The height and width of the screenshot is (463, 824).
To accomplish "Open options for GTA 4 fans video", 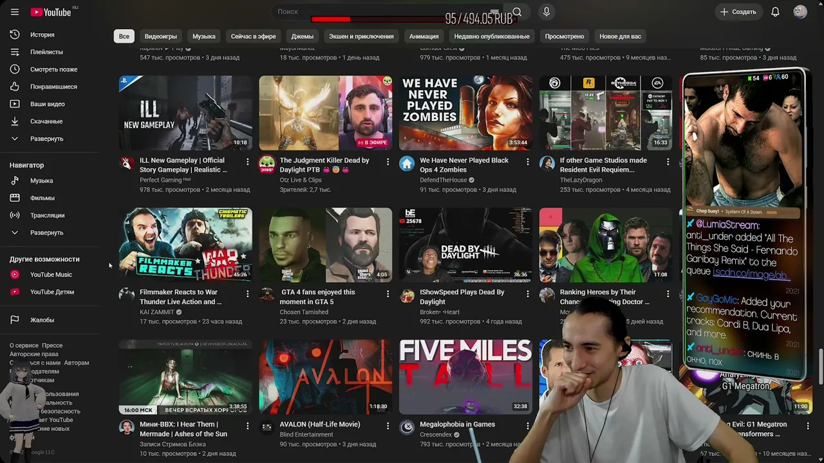I will 388,294.
